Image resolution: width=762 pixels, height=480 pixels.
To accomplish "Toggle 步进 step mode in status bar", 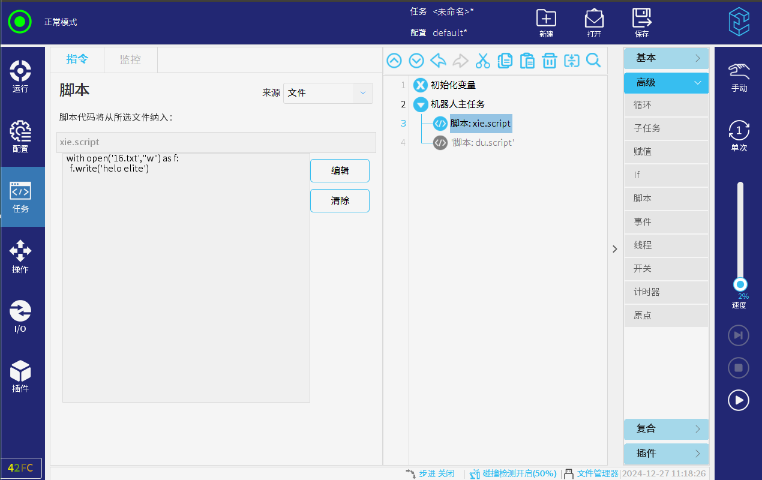I will [430, 473].
